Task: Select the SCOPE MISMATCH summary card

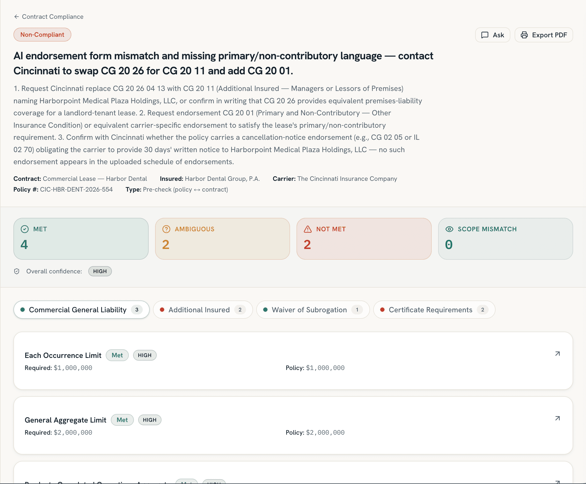Action: click(506, 239)
